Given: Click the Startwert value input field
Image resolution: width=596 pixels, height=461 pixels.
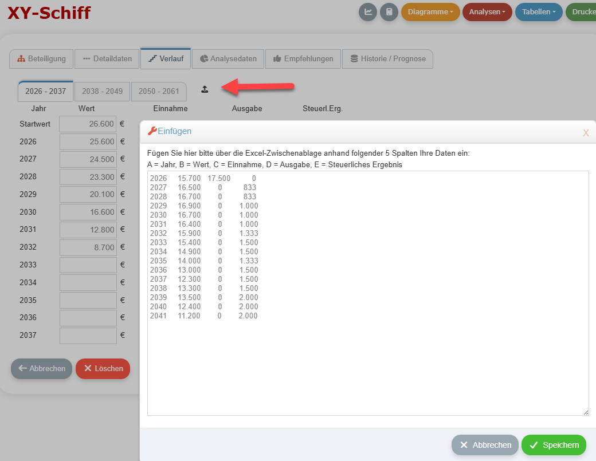Looking at the screenshot, I should coord(88,124).
